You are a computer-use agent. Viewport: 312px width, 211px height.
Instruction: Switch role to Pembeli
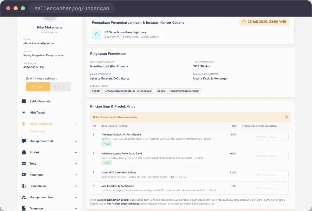click(60, 87)
